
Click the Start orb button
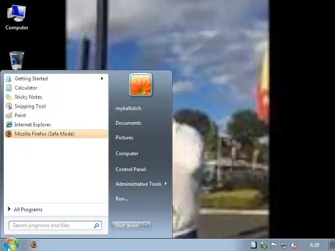[11, 244]
